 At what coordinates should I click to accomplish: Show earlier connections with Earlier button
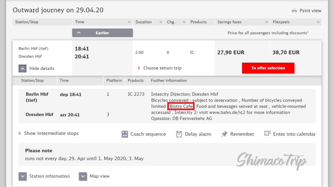(102, 33)
